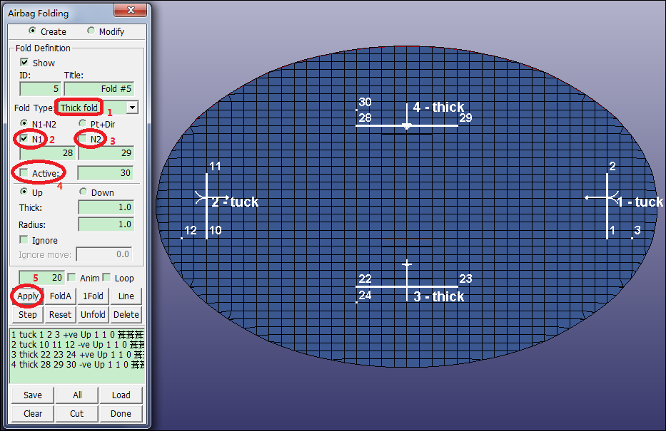Enable the N2 checkbox
The image size is (666, 431).
click(x=84, y=138)
